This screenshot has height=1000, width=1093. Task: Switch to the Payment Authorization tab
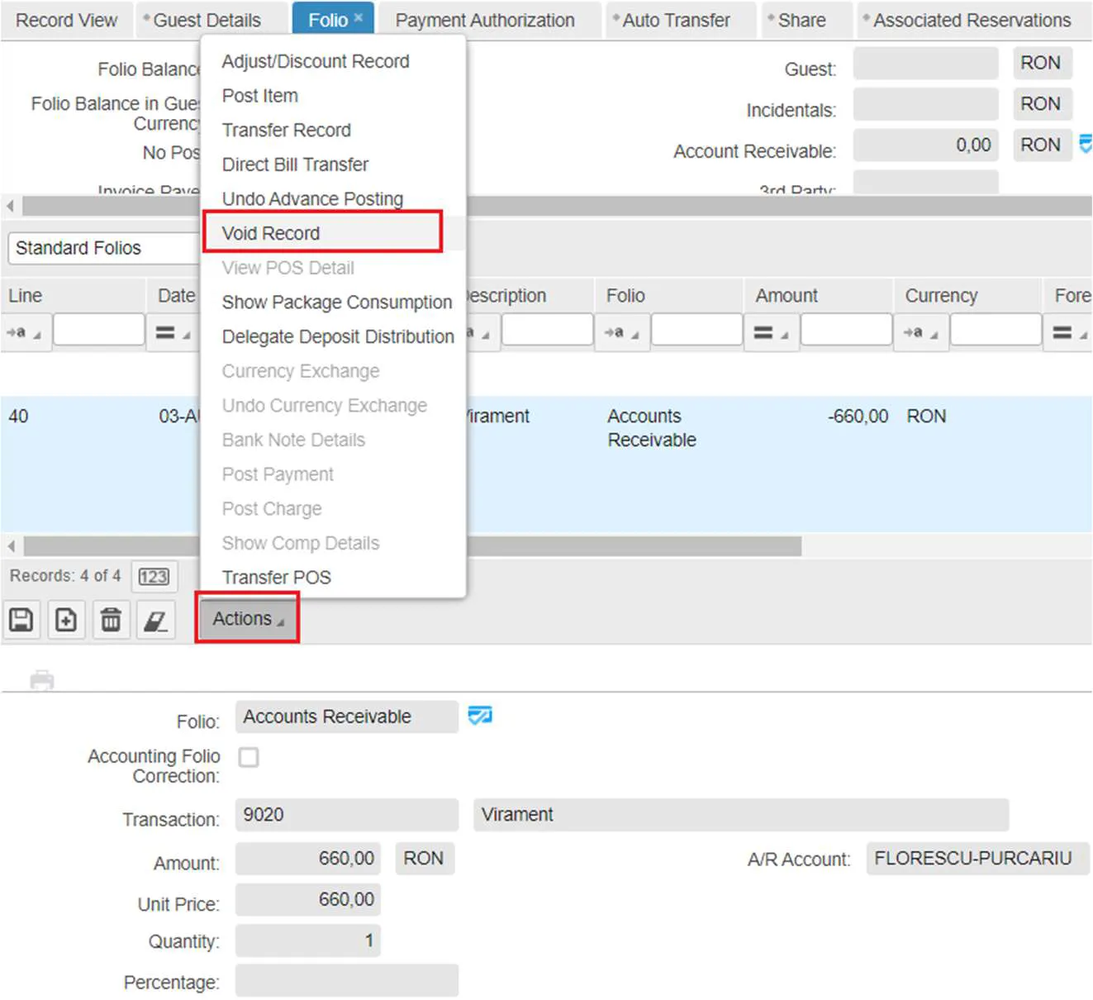(485, 21)
